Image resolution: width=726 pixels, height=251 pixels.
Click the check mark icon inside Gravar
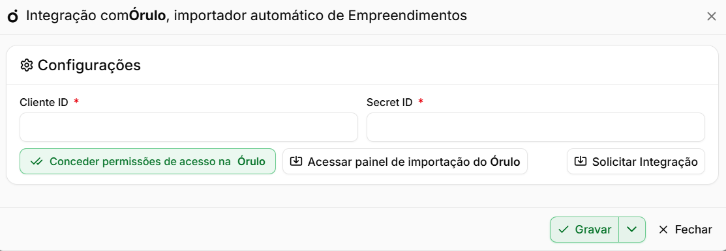tap(564, 230)
